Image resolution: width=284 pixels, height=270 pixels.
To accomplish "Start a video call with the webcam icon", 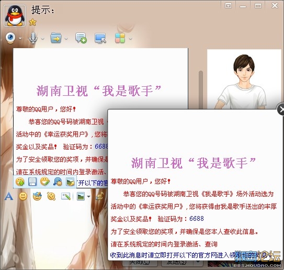I will pos(10,38).
